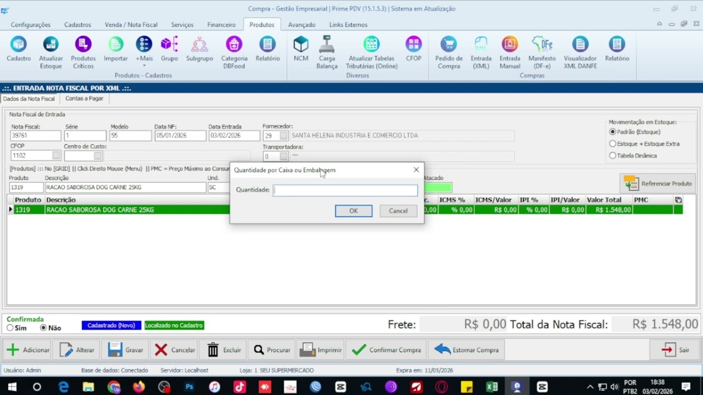Click the Adicionar button
The image size is (703, 395).
(28, 350)
